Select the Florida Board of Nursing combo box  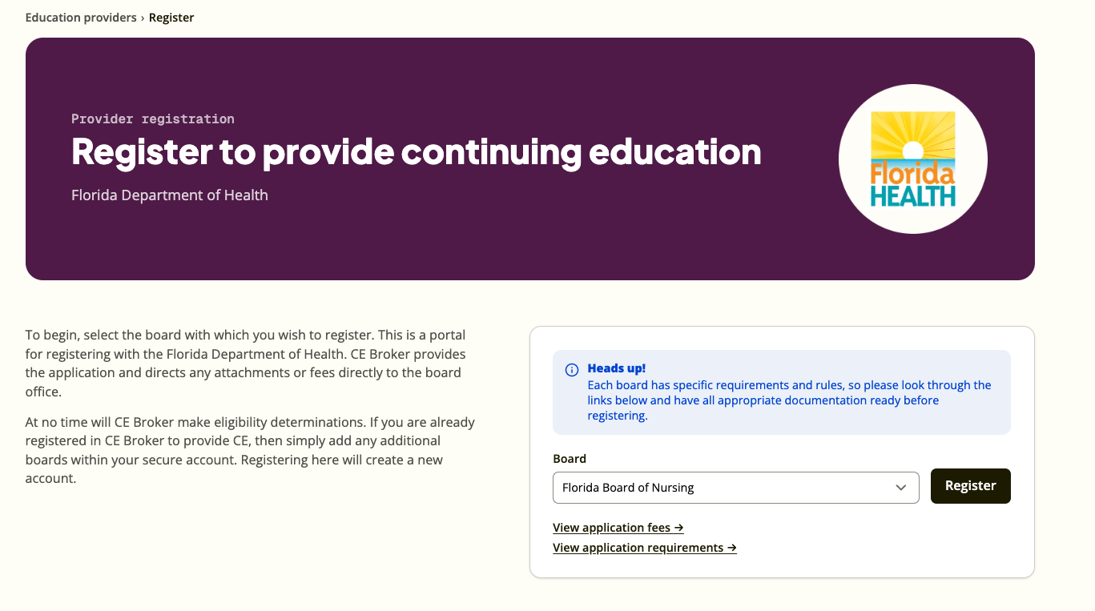click(735, 488)
